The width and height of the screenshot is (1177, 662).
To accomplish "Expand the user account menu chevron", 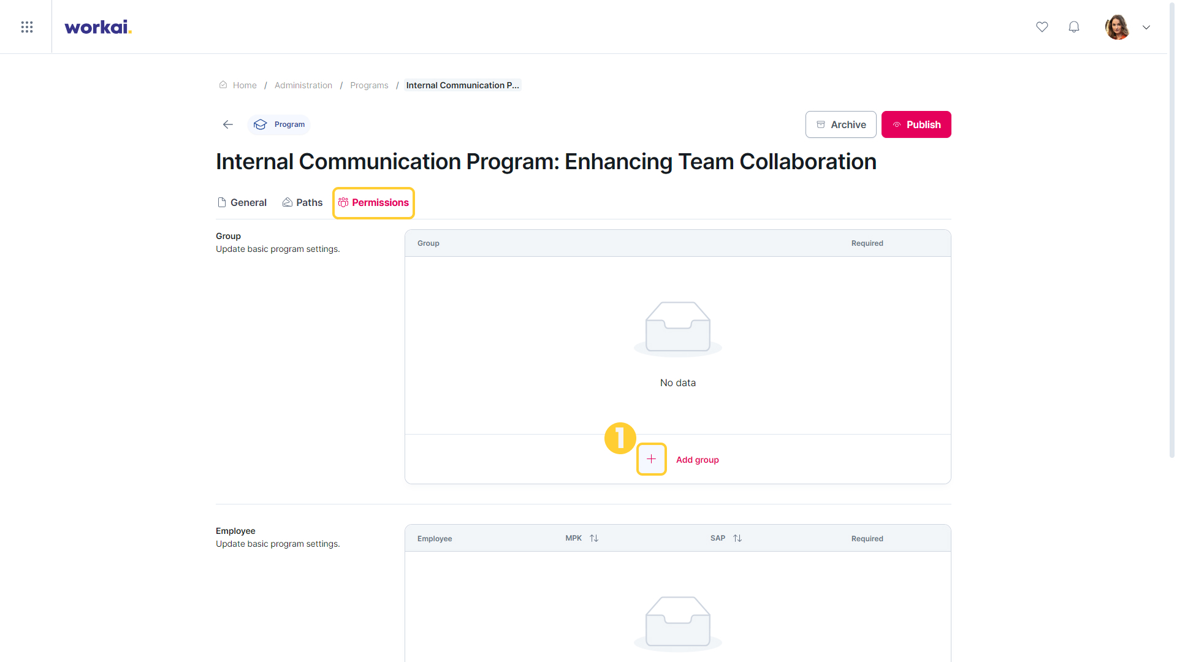I will point(1146,27).
